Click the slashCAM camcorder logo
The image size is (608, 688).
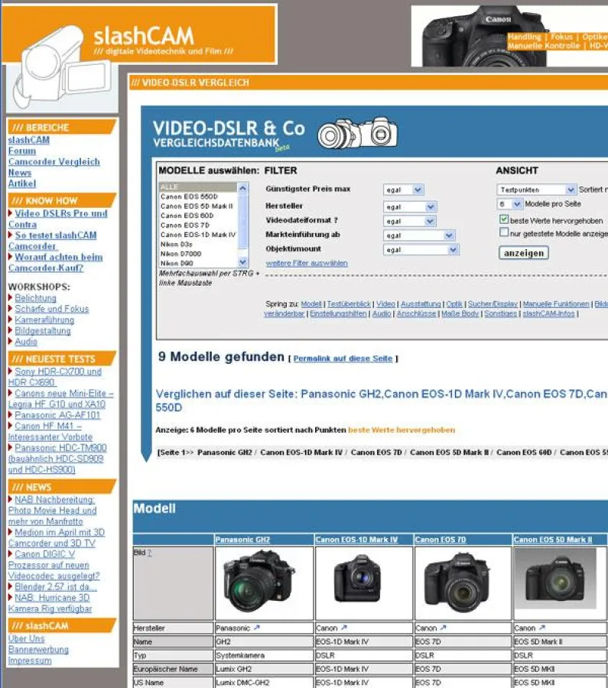tap(55, 67)
